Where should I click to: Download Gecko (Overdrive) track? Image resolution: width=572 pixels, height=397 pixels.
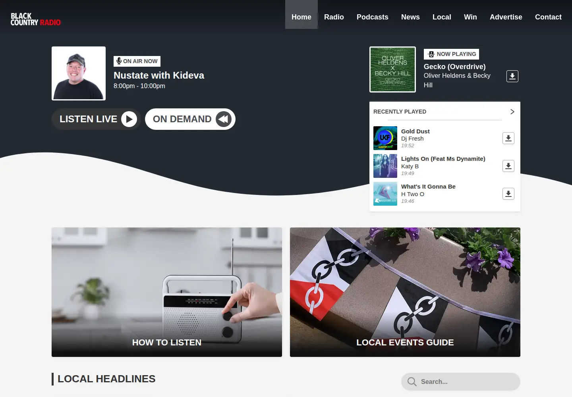512,76
